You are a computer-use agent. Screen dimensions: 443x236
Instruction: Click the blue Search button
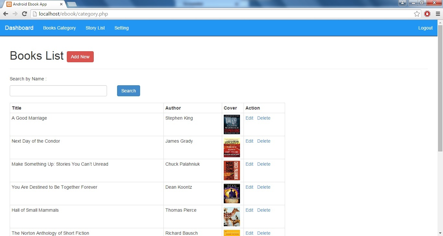coord(128,91)
